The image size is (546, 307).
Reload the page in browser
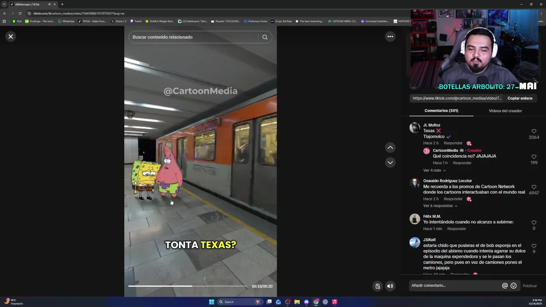(20, 13)
